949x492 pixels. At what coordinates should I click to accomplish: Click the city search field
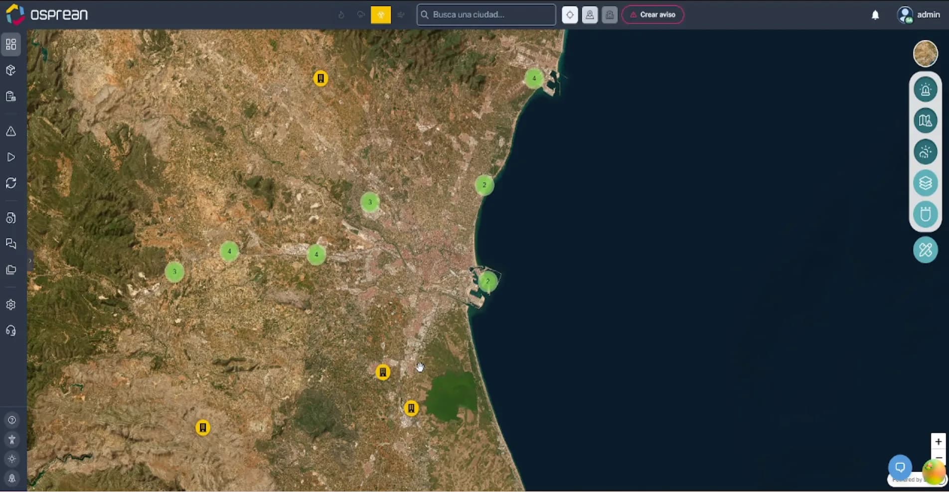(486, 14)
